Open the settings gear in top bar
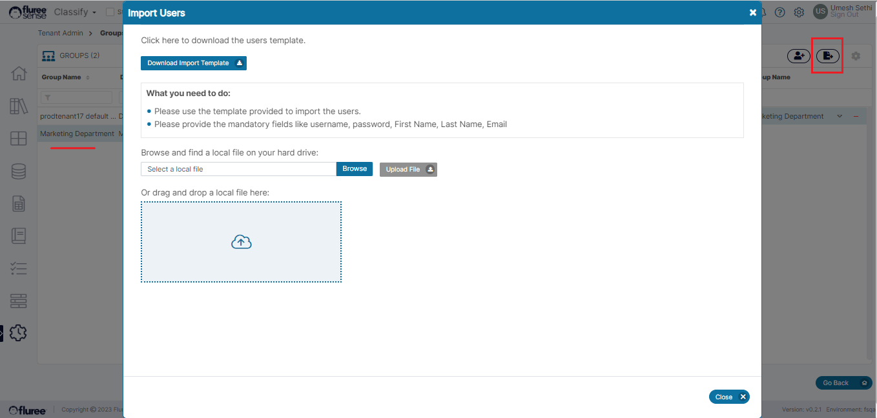877x418 pixels. click(x=799, y=12)
